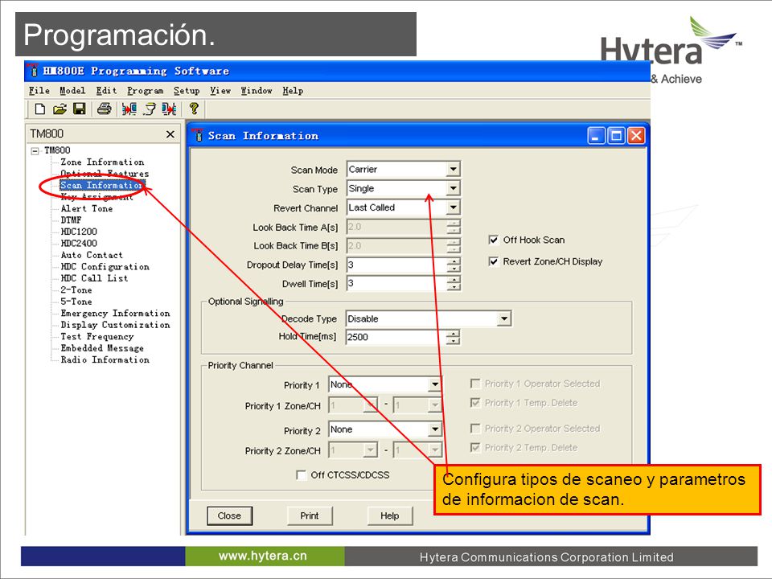Toggle the Off Hook Scan checkbox
The width and height of the screenshot is (772, 579).
point(493,240)
